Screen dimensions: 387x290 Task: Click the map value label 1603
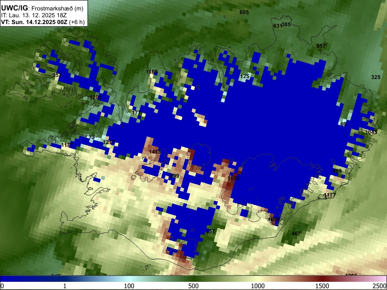coord(234,178)
